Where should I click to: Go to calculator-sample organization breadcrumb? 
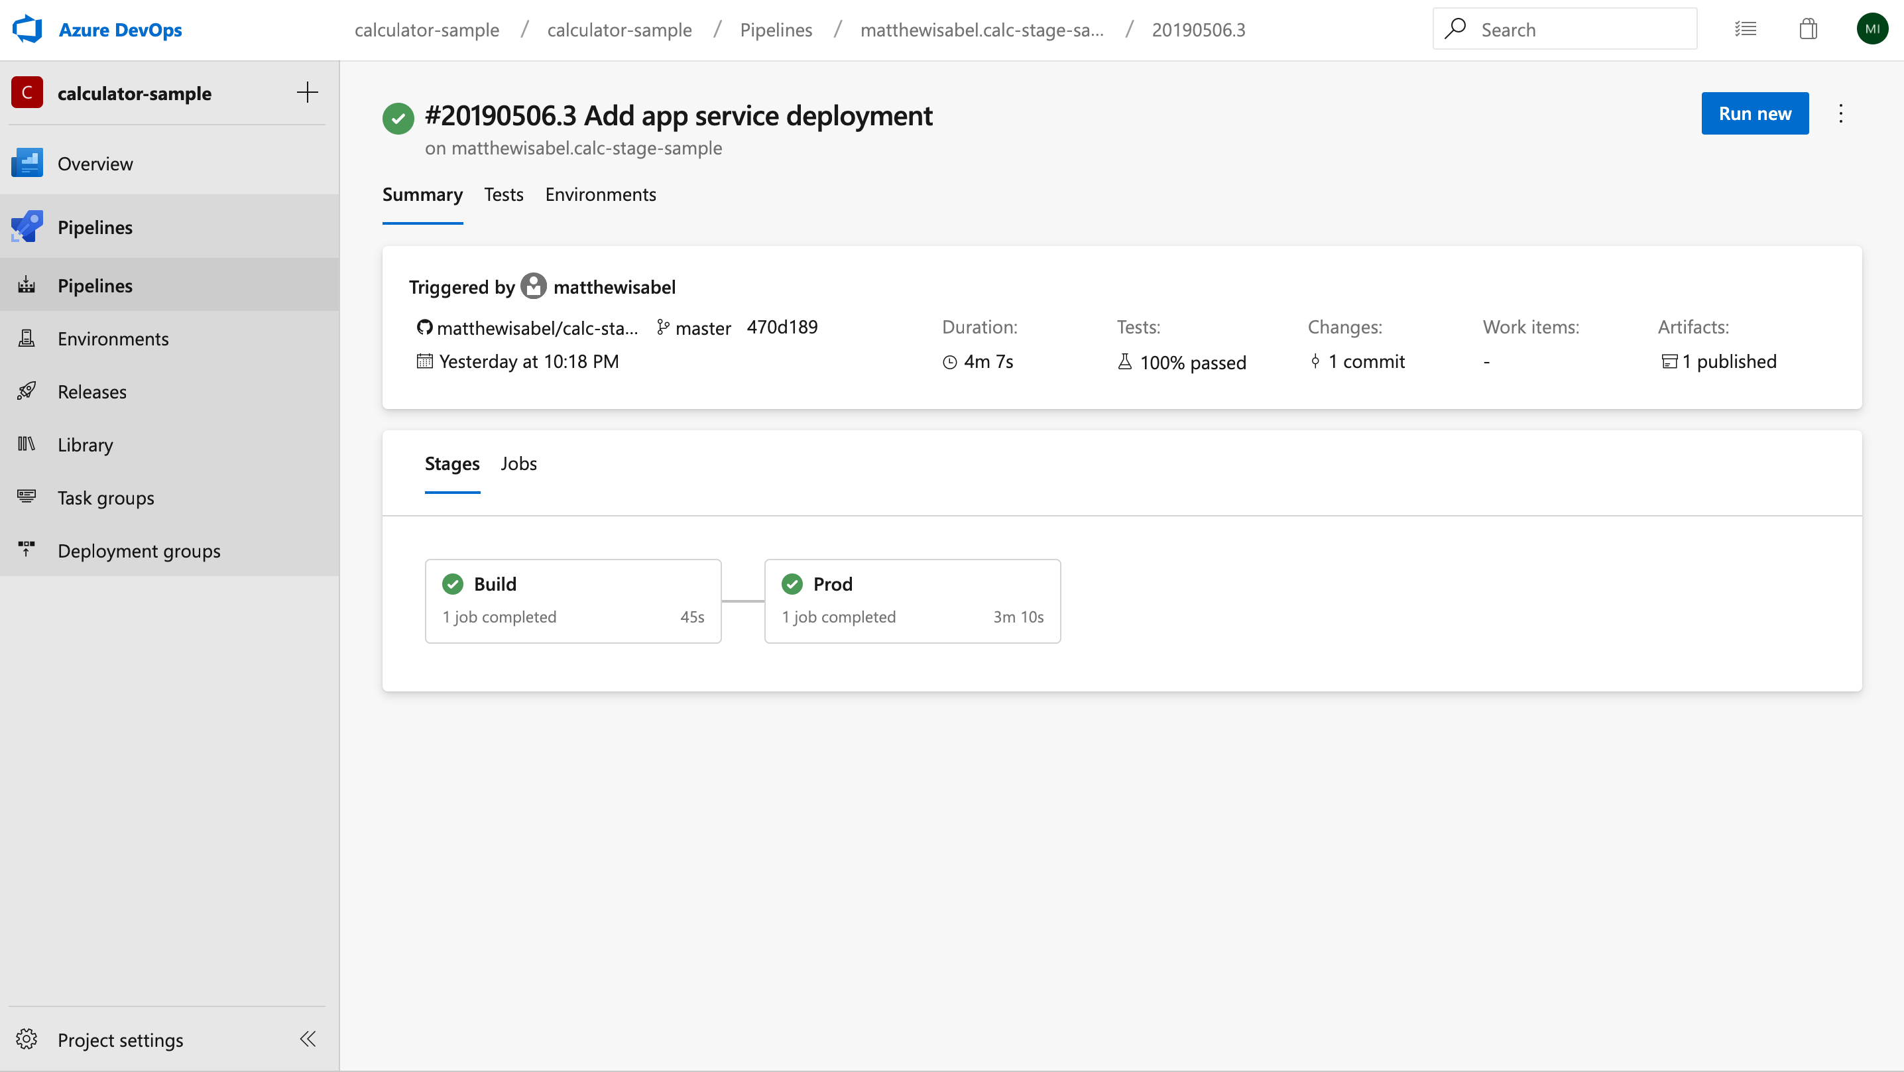point(426,30)
